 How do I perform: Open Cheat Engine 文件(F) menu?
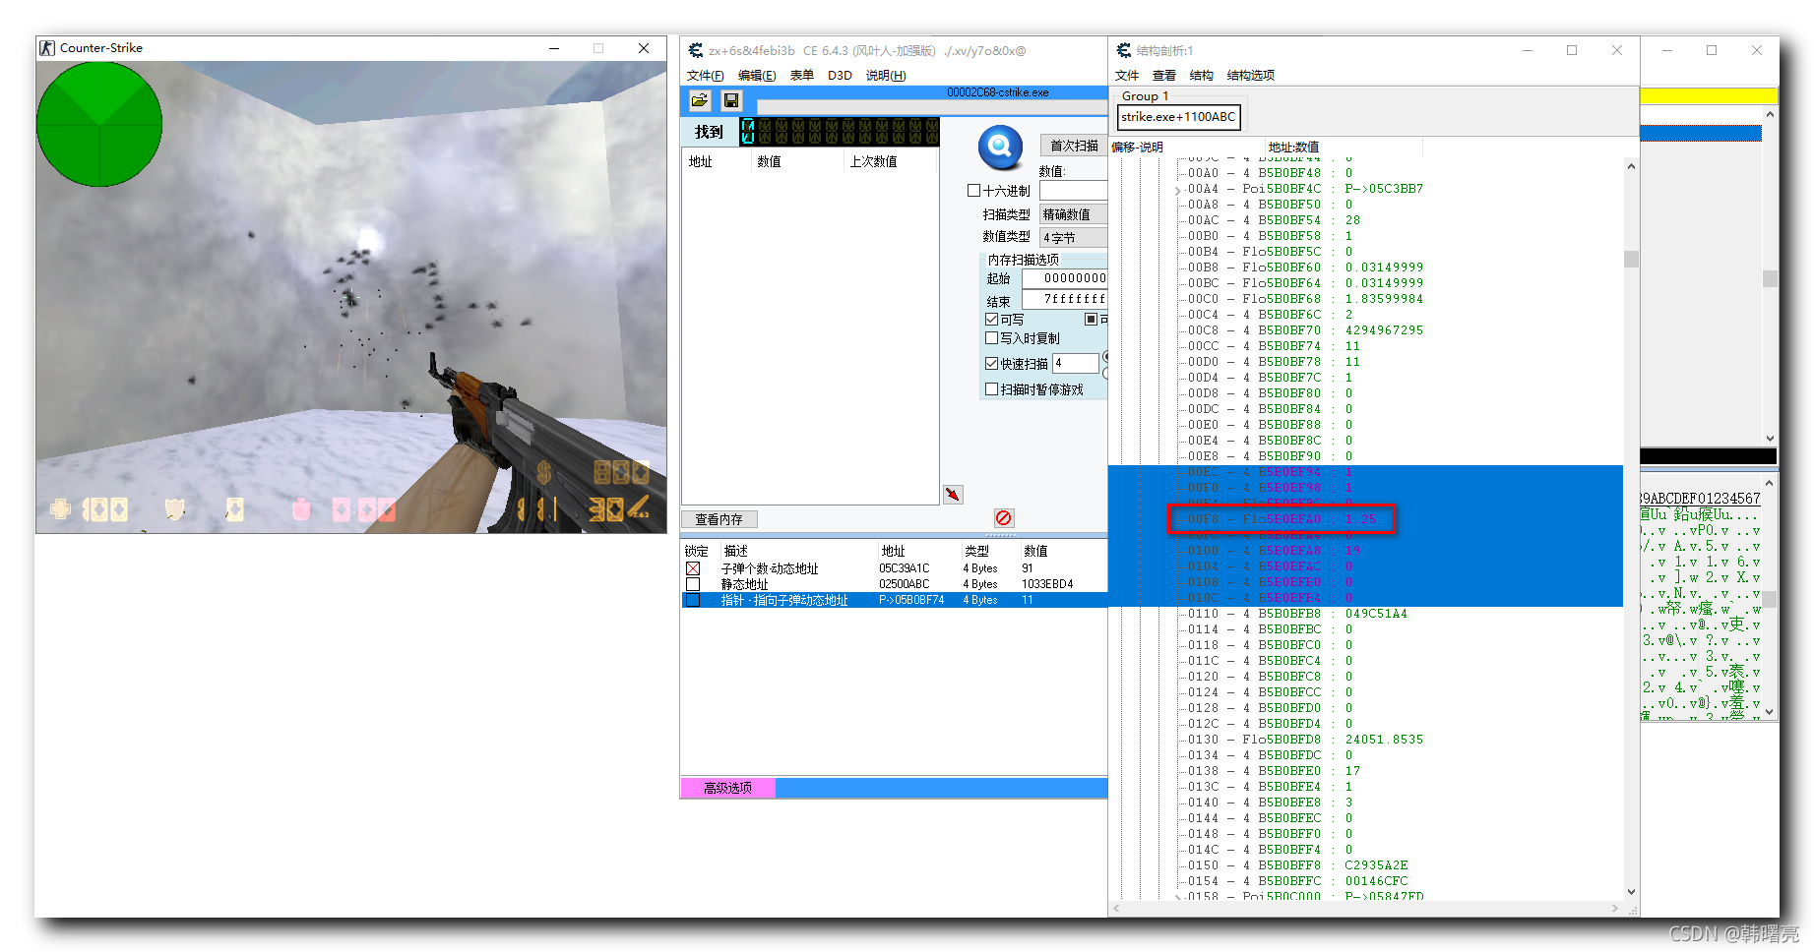(706, 76)
